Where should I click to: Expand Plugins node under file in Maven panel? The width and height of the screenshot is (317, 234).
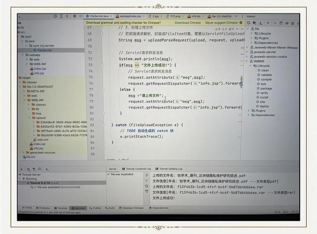point(251,38)
